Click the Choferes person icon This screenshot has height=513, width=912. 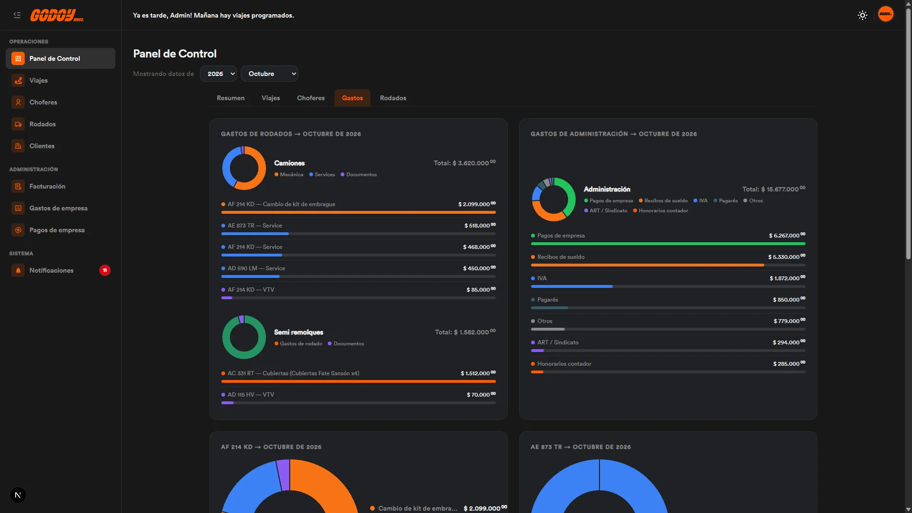(x=18, y=102)
